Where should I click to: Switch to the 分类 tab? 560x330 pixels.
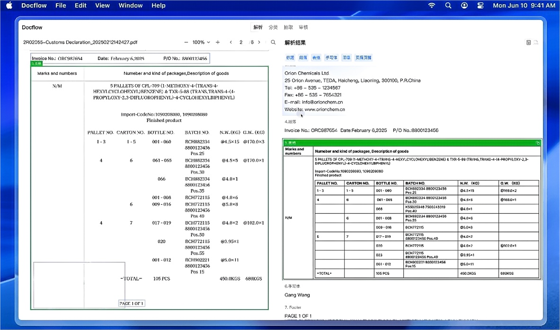coord(273,27)
